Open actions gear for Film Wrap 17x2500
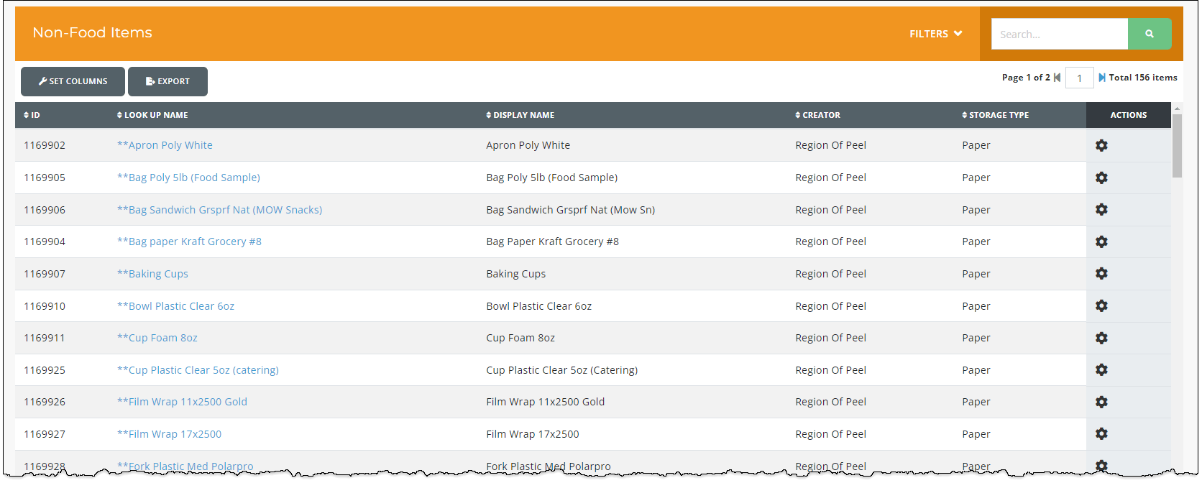Image resolution: width=1202 pixels, height=483 pixels. tap(1101, 433)
